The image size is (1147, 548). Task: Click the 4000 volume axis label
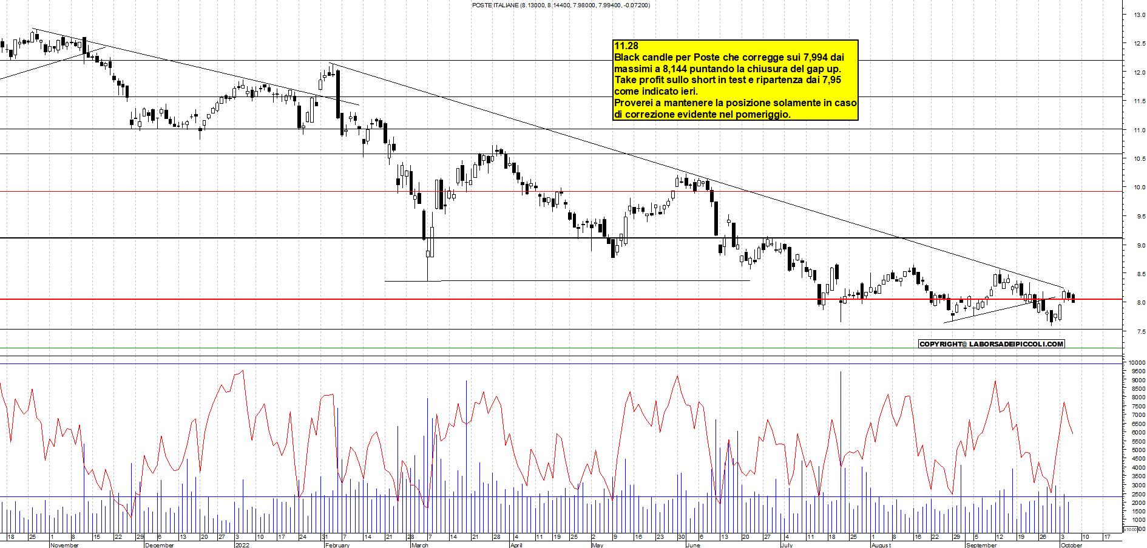[1138, 468]
